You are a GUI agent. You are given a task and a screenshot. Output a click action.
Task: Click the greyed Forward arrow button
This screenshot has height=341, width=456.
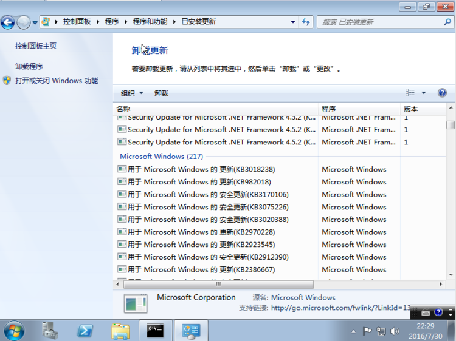23,22
